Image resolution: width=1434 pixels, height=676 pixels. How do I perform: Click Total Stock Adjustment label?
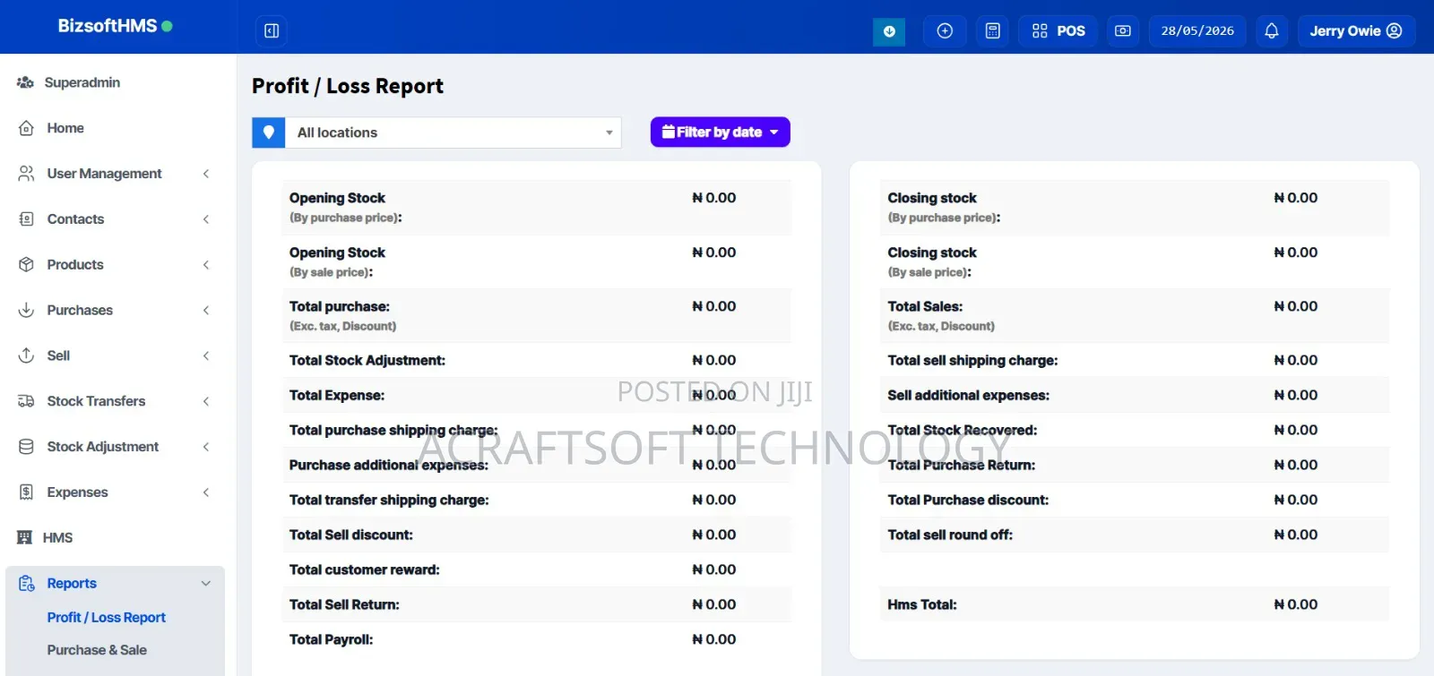[367, 360]
